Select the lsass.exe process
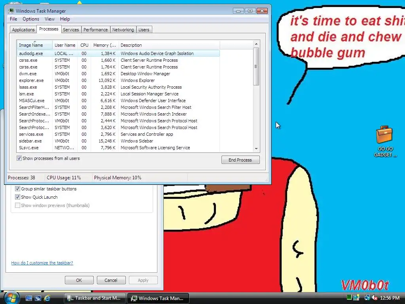 [118, 87]
